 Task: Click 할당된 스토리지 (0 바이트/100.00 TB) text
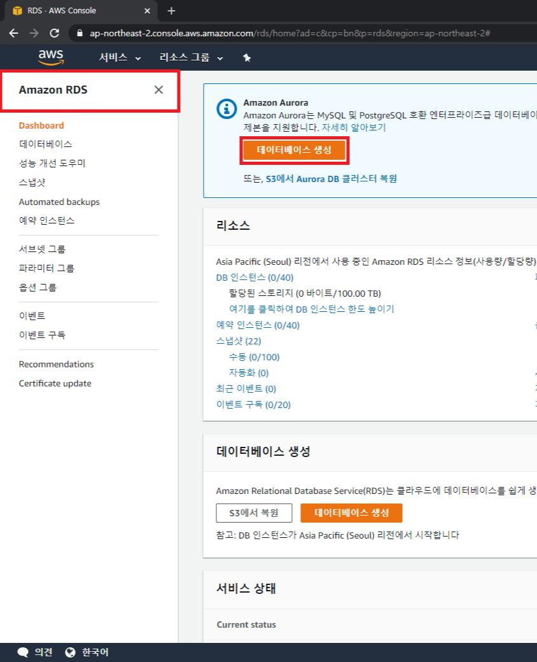pos(305,293)
